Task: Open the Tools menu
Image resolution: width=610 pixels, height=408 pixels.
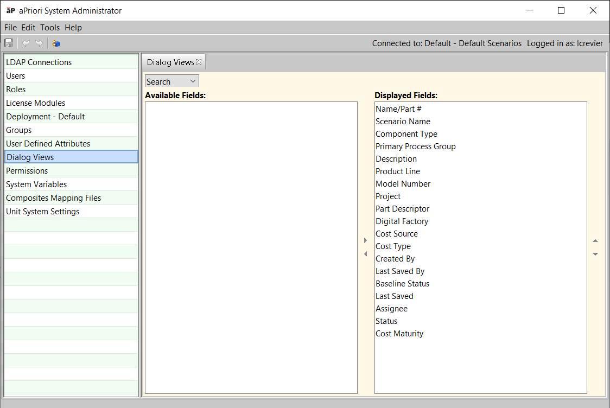Action: (50, 28)
